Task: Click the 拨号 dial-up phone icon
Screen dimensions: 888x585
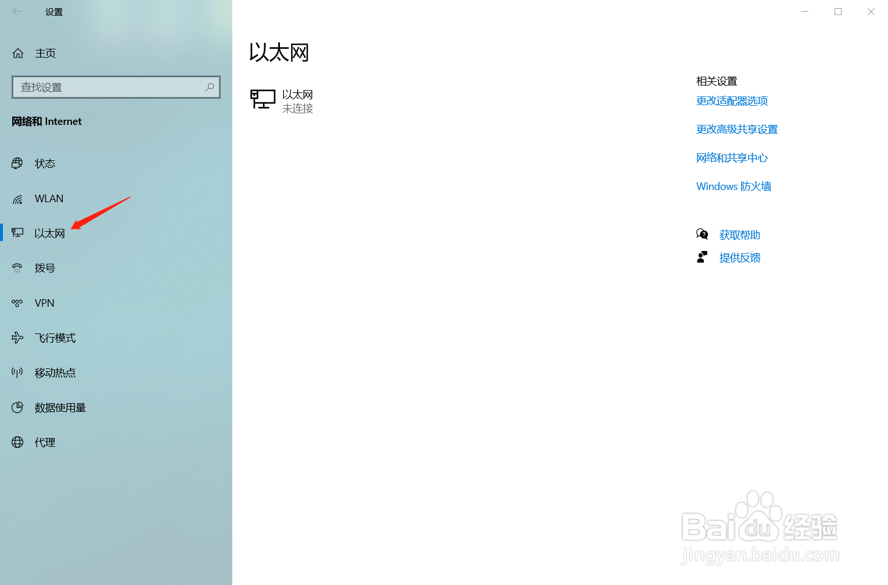Action: (17, 268)
